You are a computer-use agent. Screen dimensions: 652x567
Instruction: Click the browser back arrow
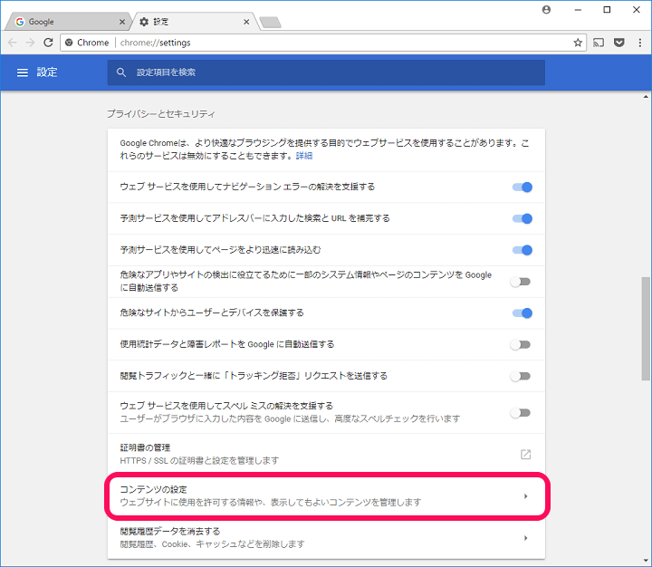point(13,43)
